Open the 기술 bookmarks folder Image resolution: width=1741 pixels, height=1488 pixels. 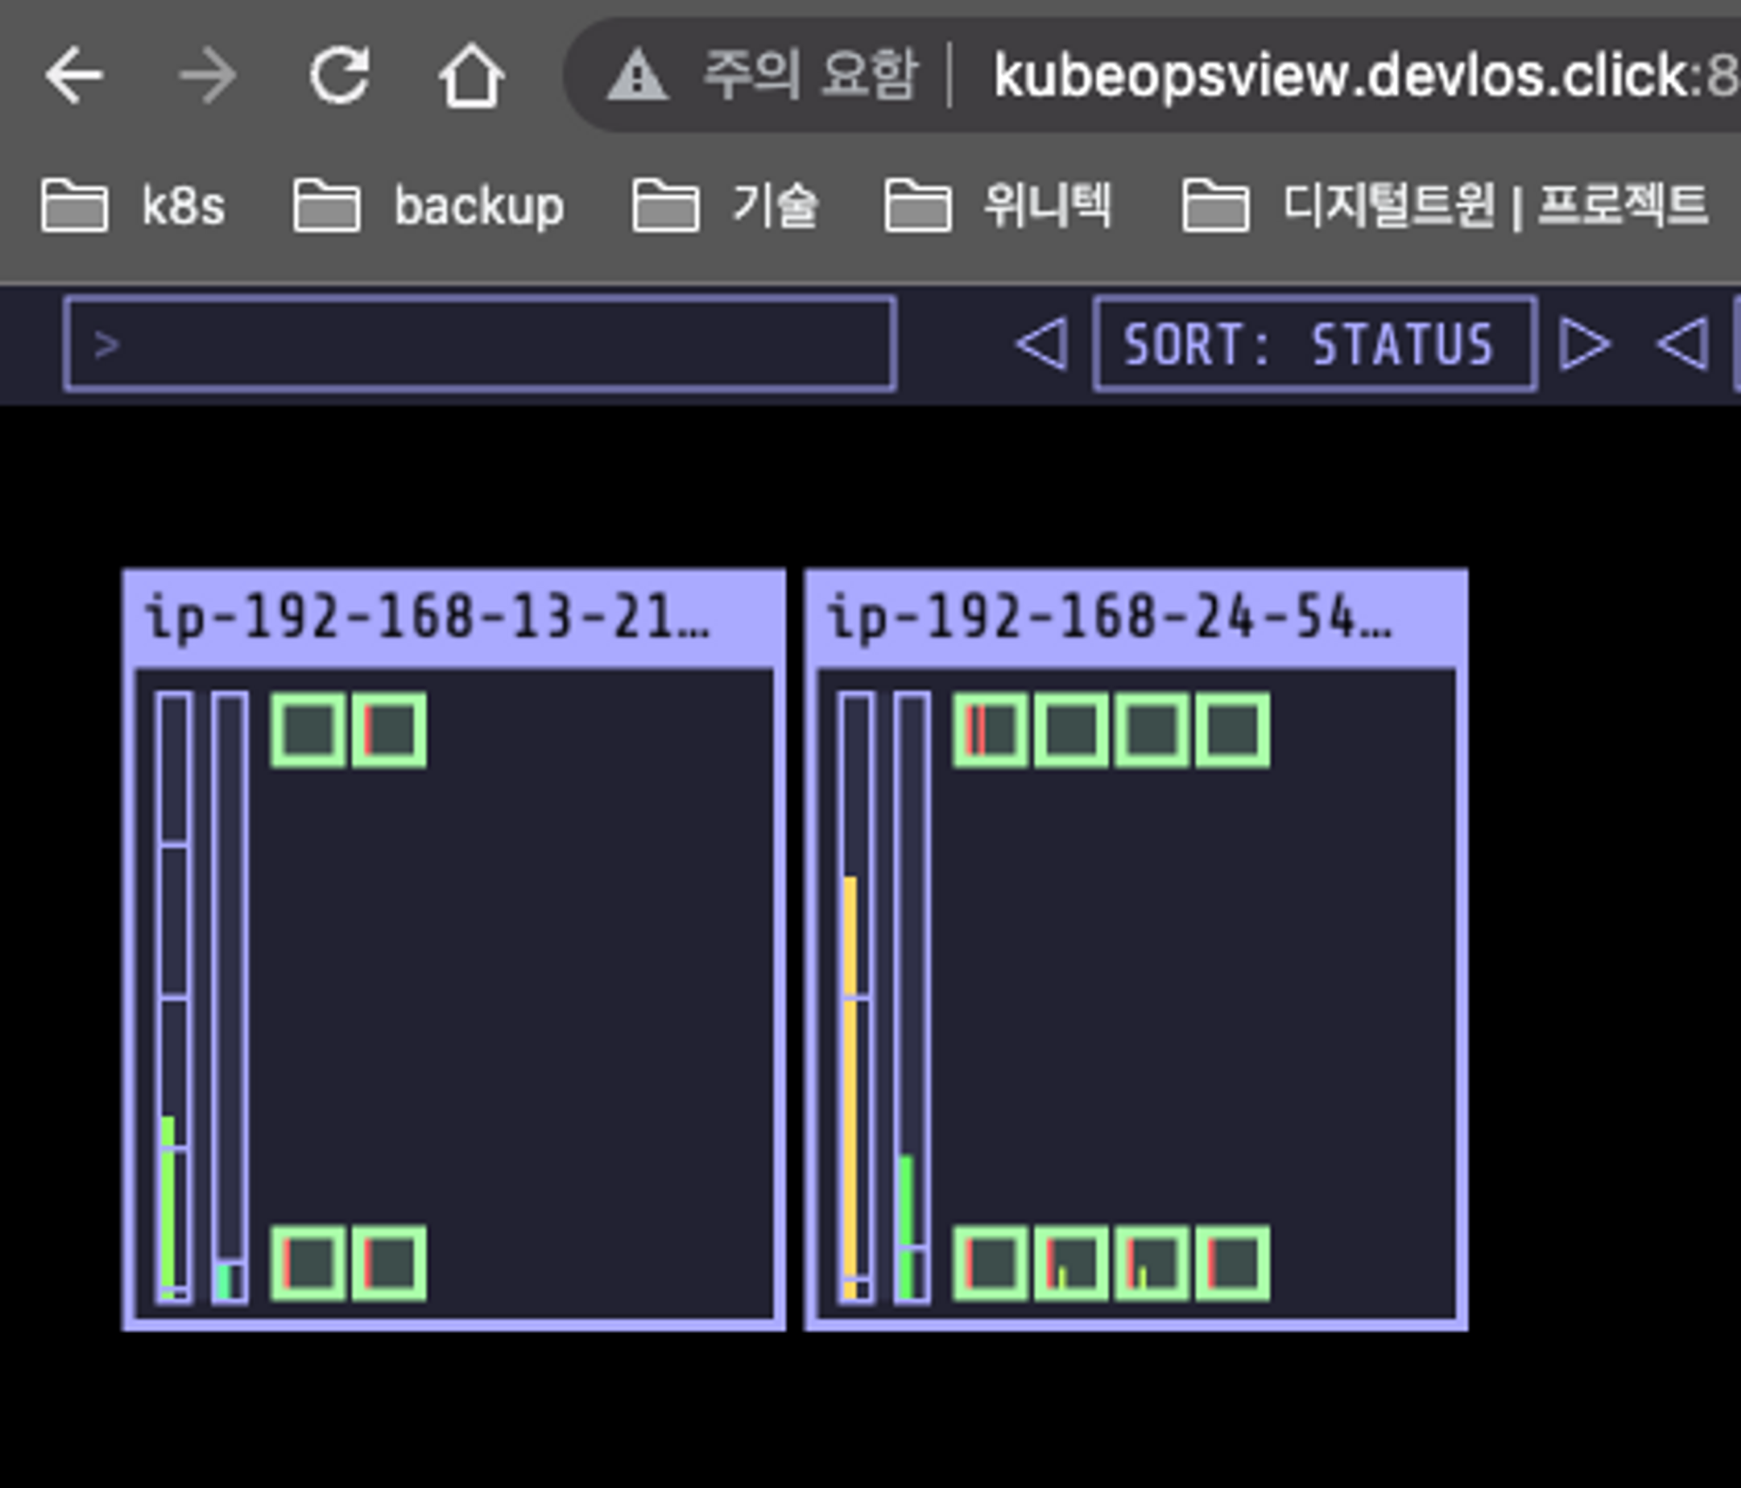click(x=725, y=206)
